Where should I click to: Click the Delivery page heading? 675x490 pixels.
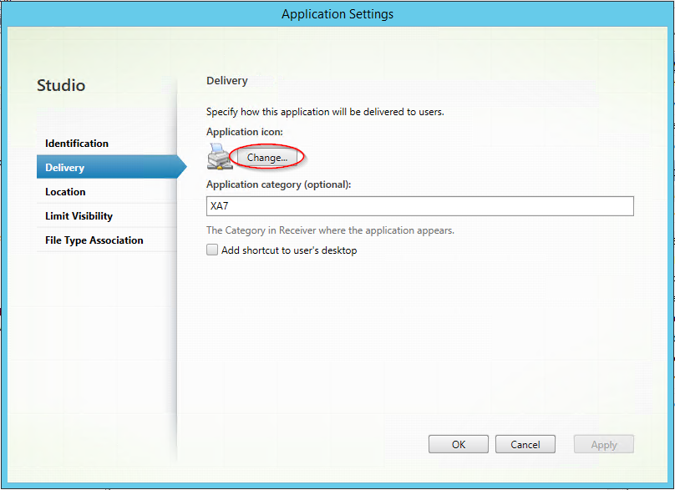(x=227, y=81)
